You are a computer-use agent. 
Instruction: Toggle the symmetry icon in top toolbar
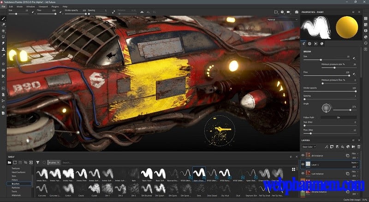(142, 12)
